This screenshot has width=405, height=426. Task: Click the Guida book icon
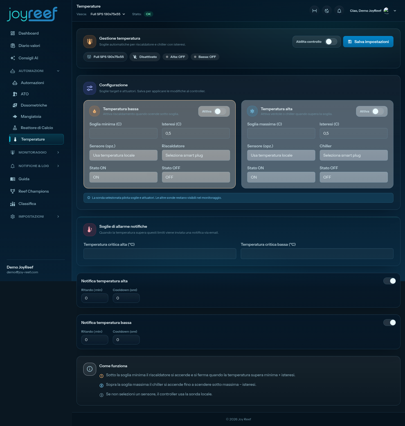[x=13, y=179]
